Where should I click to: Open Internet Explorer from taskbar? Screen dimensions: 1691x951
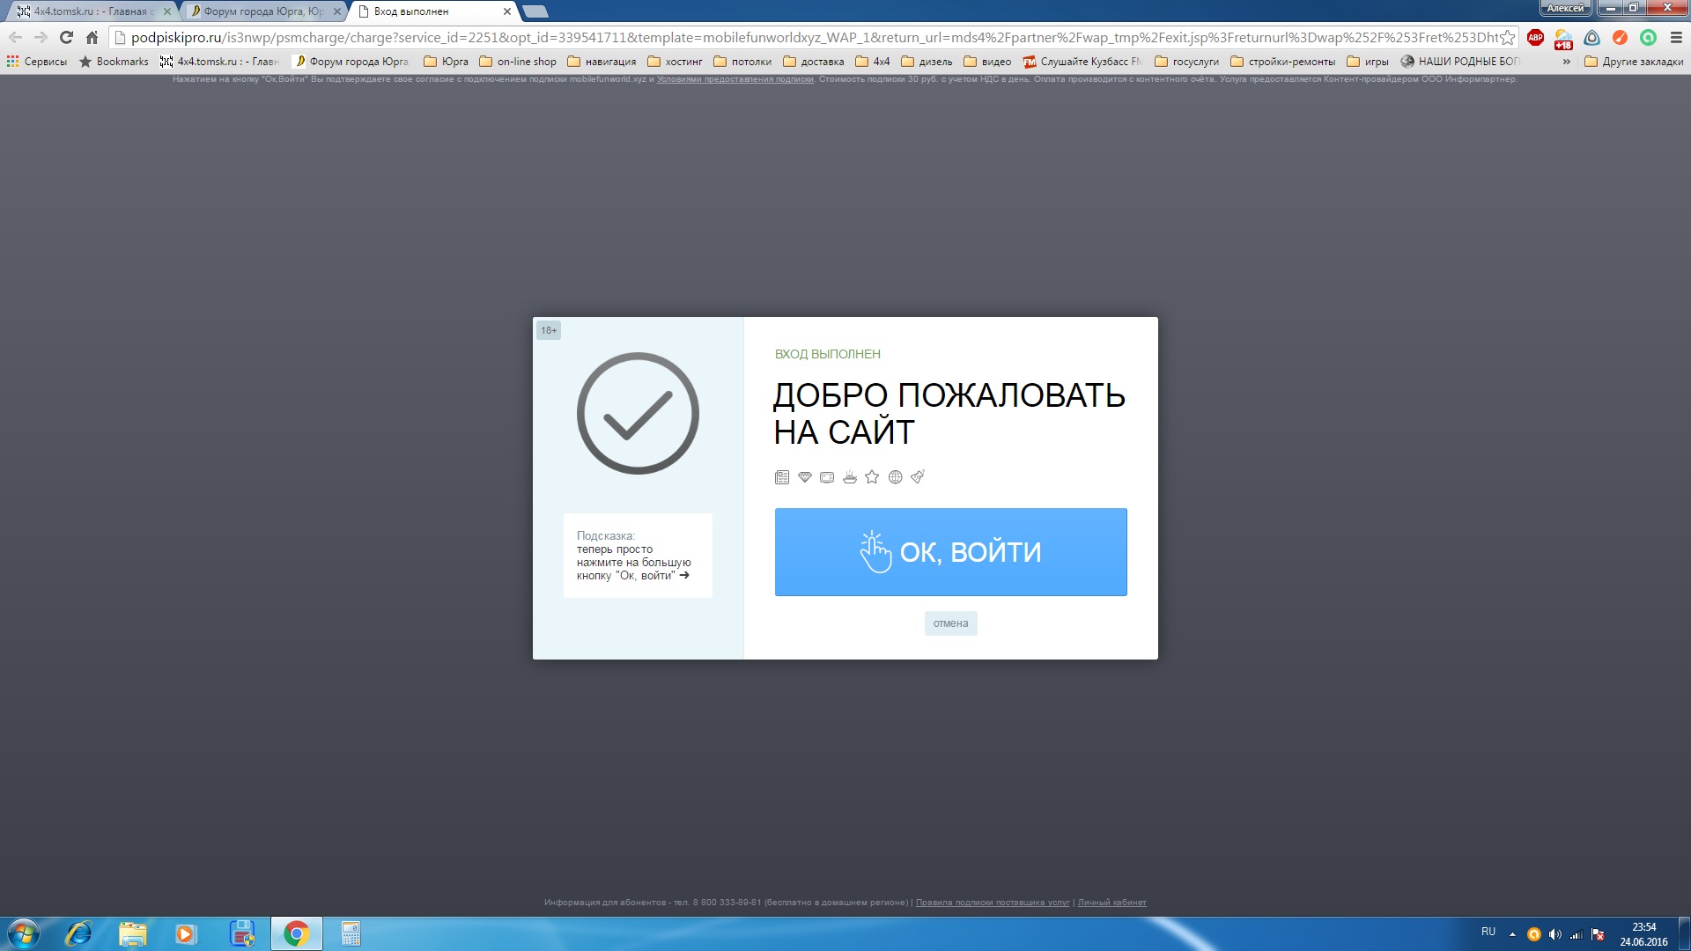[x=78, y=933]
